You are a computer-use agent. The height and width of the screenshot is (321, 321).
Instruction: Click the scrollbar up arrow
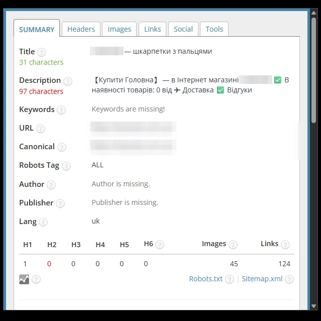click(313, 13)
